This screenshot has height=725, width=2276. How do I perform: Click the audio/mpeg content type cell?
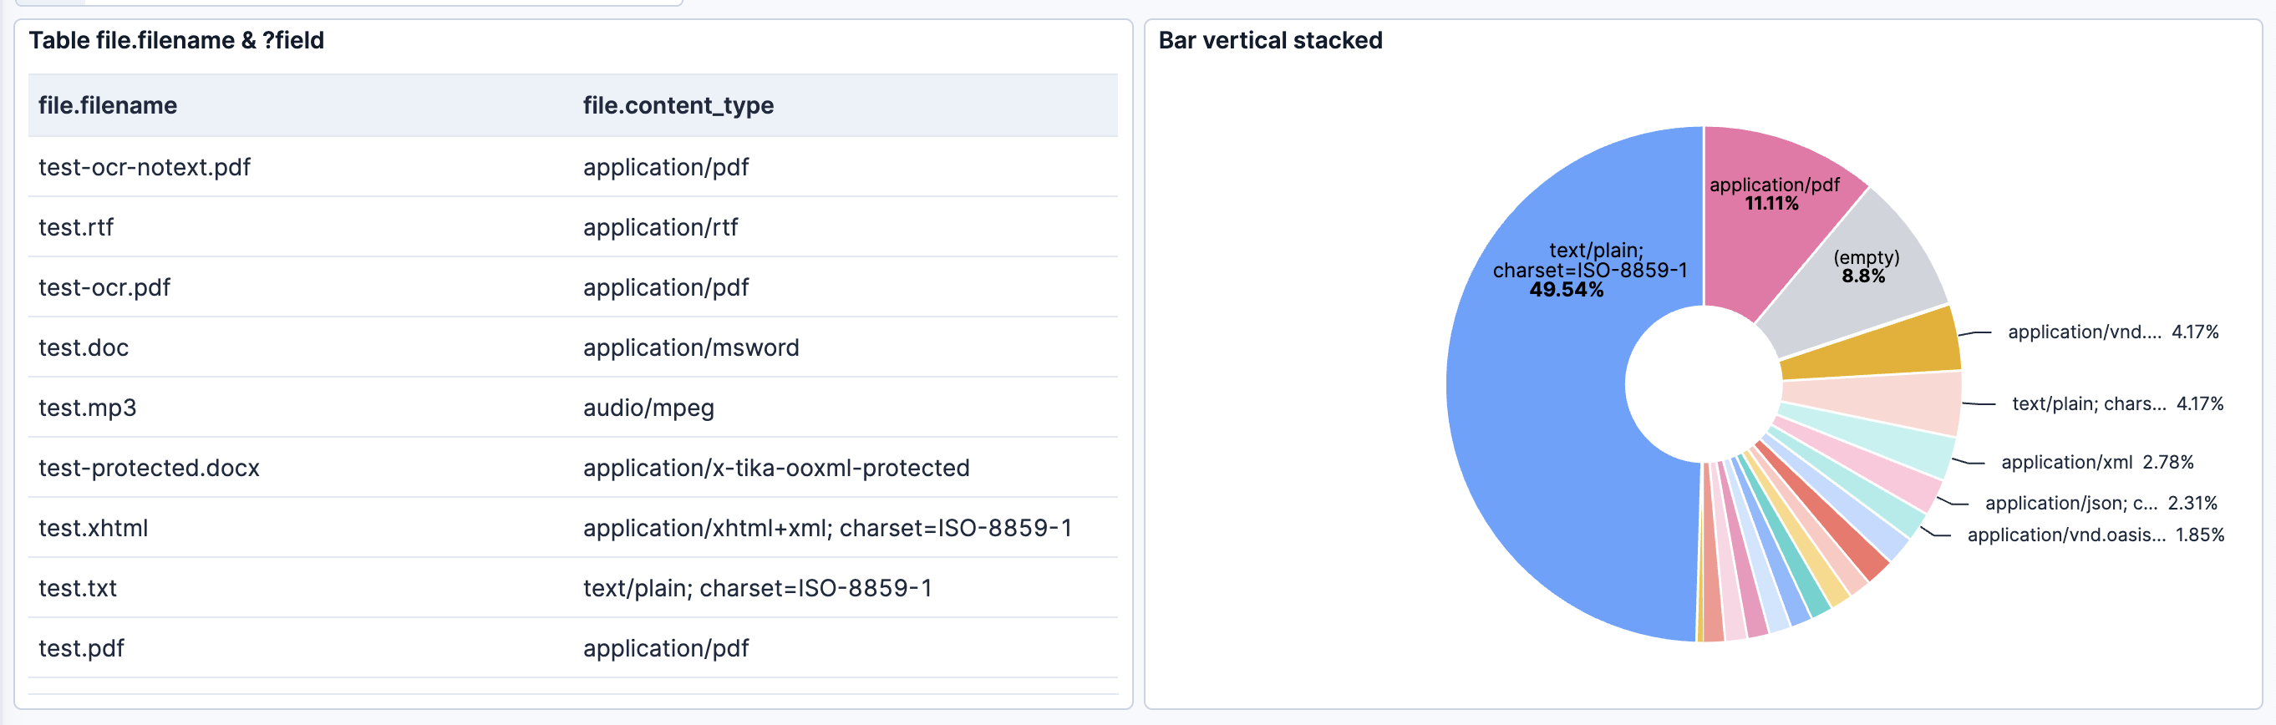648,407
